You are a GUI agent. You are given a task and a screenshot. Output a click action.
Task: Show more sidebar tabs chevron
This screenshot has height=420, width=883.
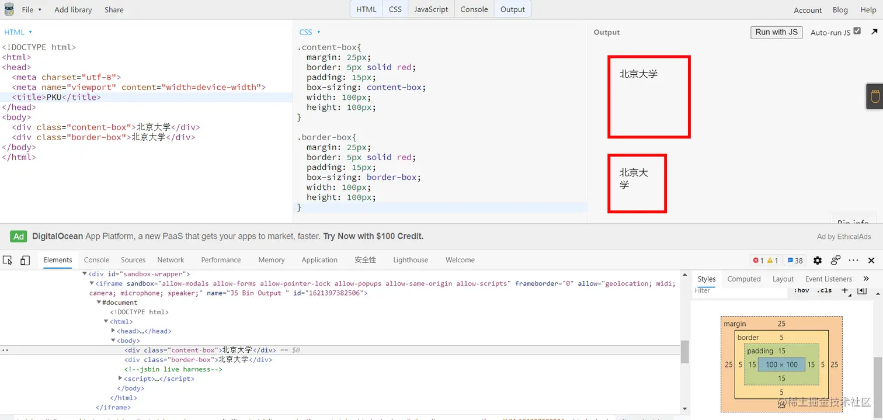pos(866,279)
